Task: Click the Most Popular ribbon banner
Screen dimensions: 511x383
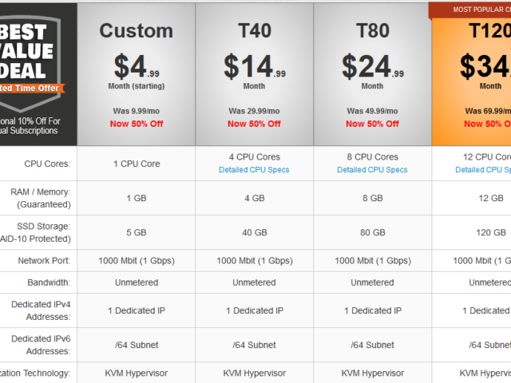Action: (470, 10)
